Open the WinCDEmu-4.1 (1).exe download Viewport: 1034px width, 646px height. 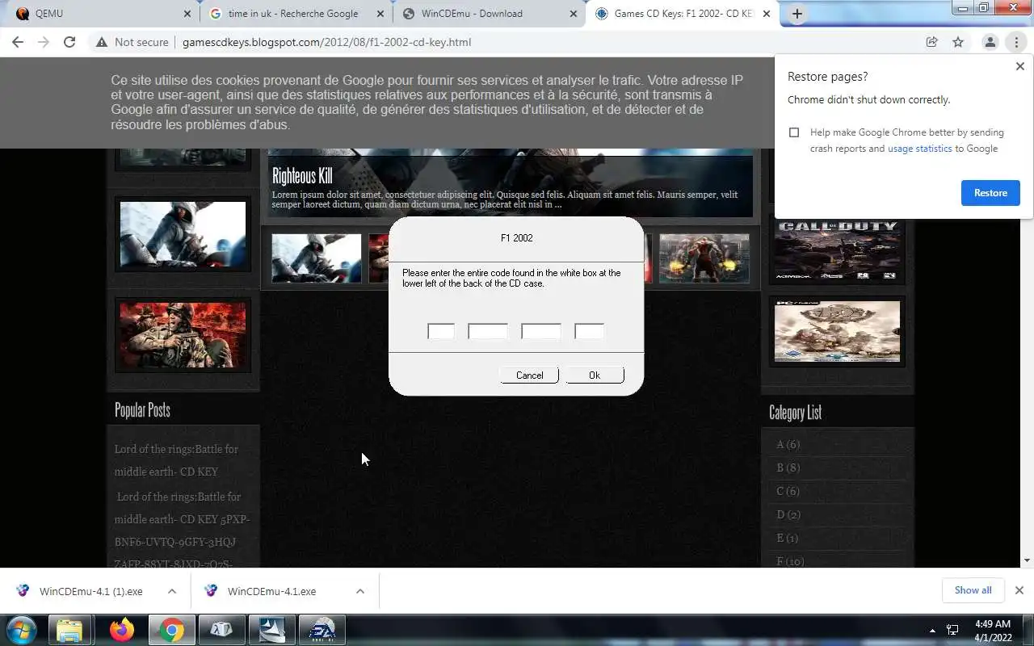click(x=91, y=591)
